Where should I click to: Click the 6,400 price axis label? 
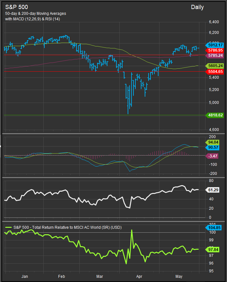pos(214,22)
